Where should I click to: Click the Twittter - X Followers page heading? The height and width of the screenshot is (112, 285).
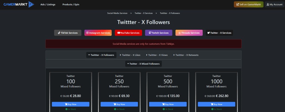pos(143,22)
